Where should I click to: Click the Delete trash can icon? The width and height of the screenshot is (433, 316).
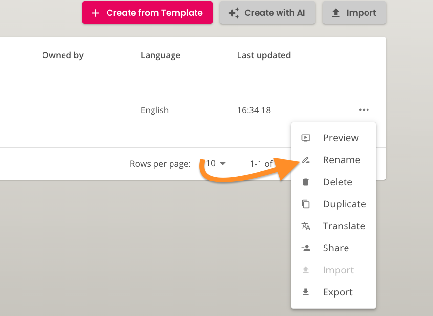[306, 182]
